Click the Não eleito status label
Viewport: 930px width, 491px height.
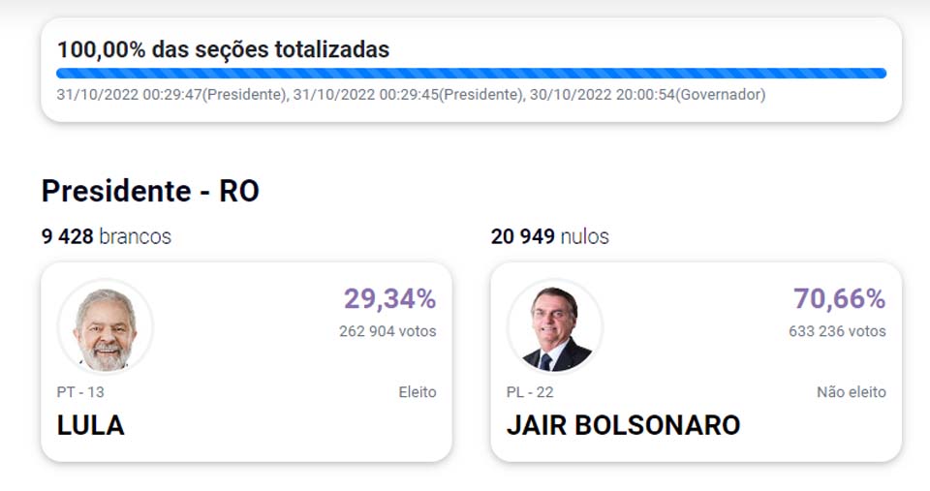851,392
